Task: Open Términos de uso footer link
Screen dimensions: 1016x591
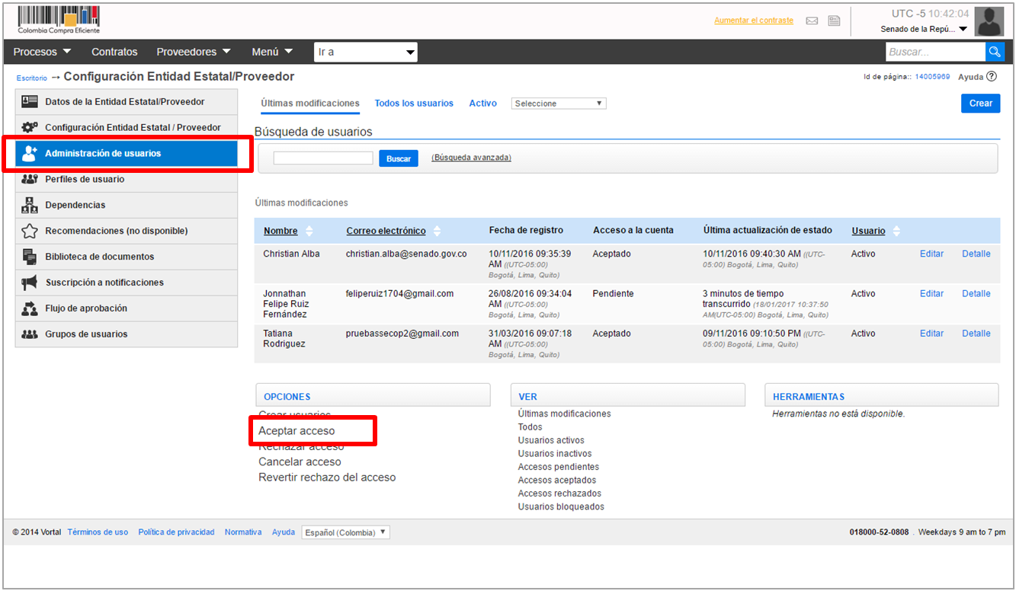Action: coord(98,532)
